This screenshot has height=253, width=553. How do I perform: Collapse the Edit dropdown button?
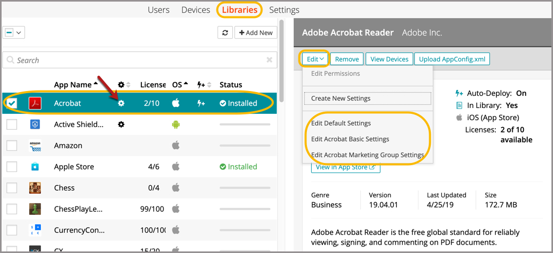click(x=315, y=59)
